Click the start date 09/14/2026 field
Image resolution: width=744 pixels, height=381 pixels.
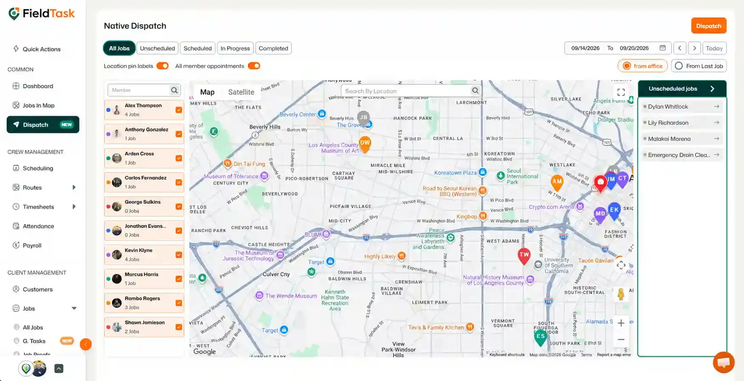585,48
